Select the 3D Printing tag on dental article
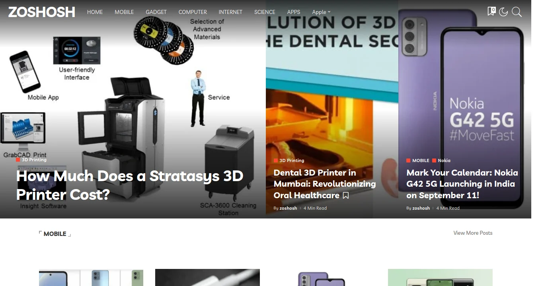Screen dimensions: 544x286 pyautogui.click(x=292, y=160)
